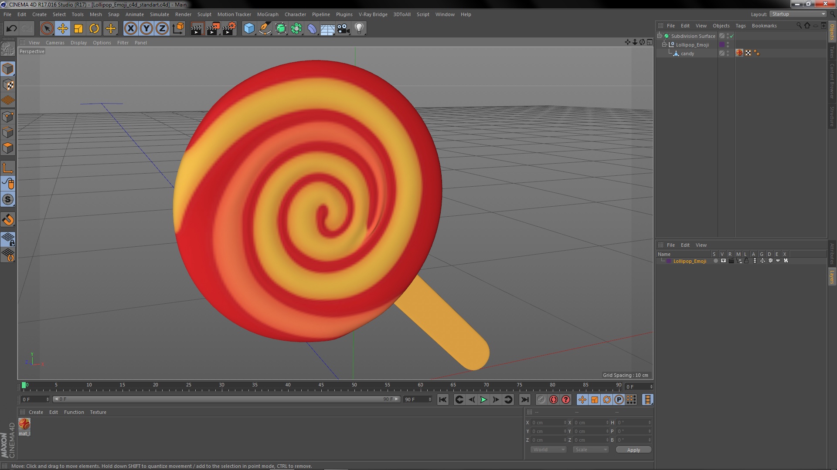The height and width of the screenshot is (470, 837).
Task: Open viewport Cameras menu
Action: (x=55, y=43)
